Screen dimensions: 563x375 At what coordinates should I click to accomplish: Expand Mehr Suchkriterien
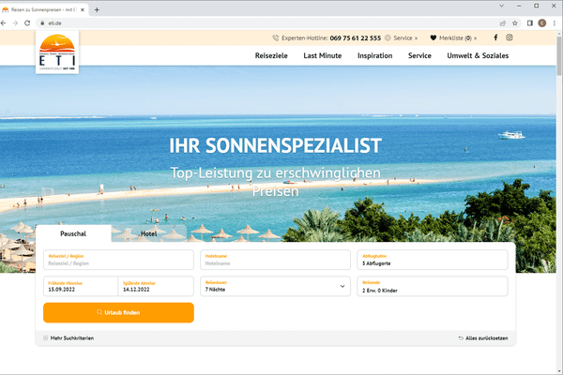(72, 338)
